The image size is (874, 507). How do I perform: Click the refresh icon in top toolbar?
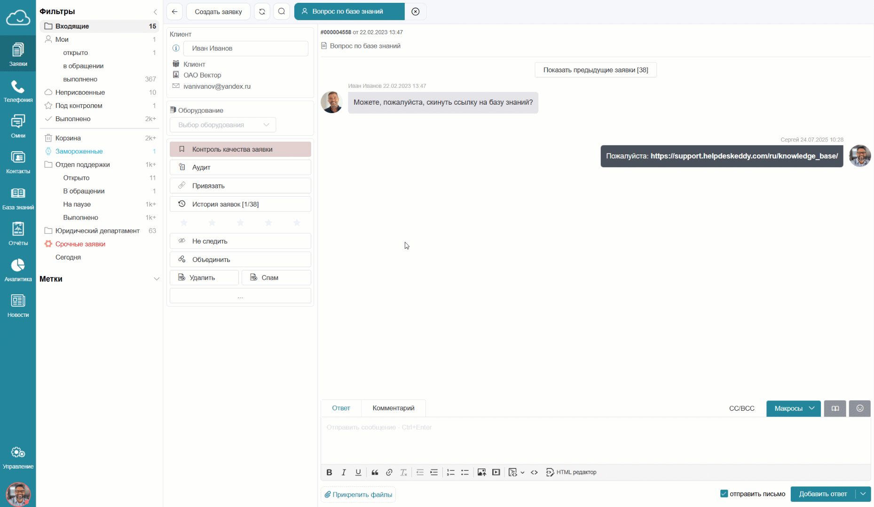click(x=262, y=12)
